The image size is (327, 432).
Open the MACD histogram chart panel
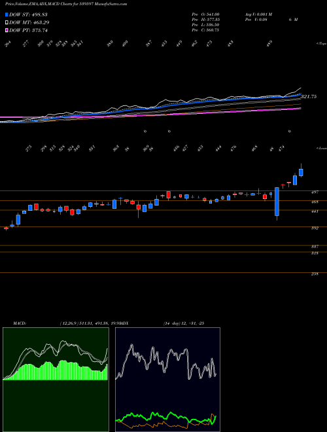[x=56, y=380]
